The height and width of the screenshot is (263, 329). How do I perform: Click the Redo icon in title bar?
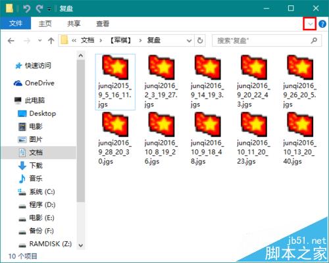click(x=39, y=9)
